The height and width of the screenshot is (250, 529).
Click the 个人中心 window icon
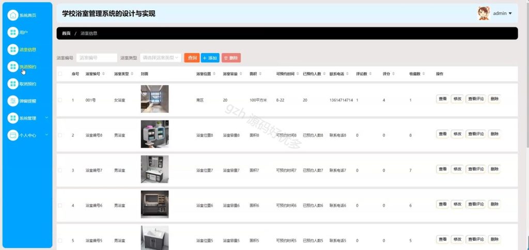(13, 135)
